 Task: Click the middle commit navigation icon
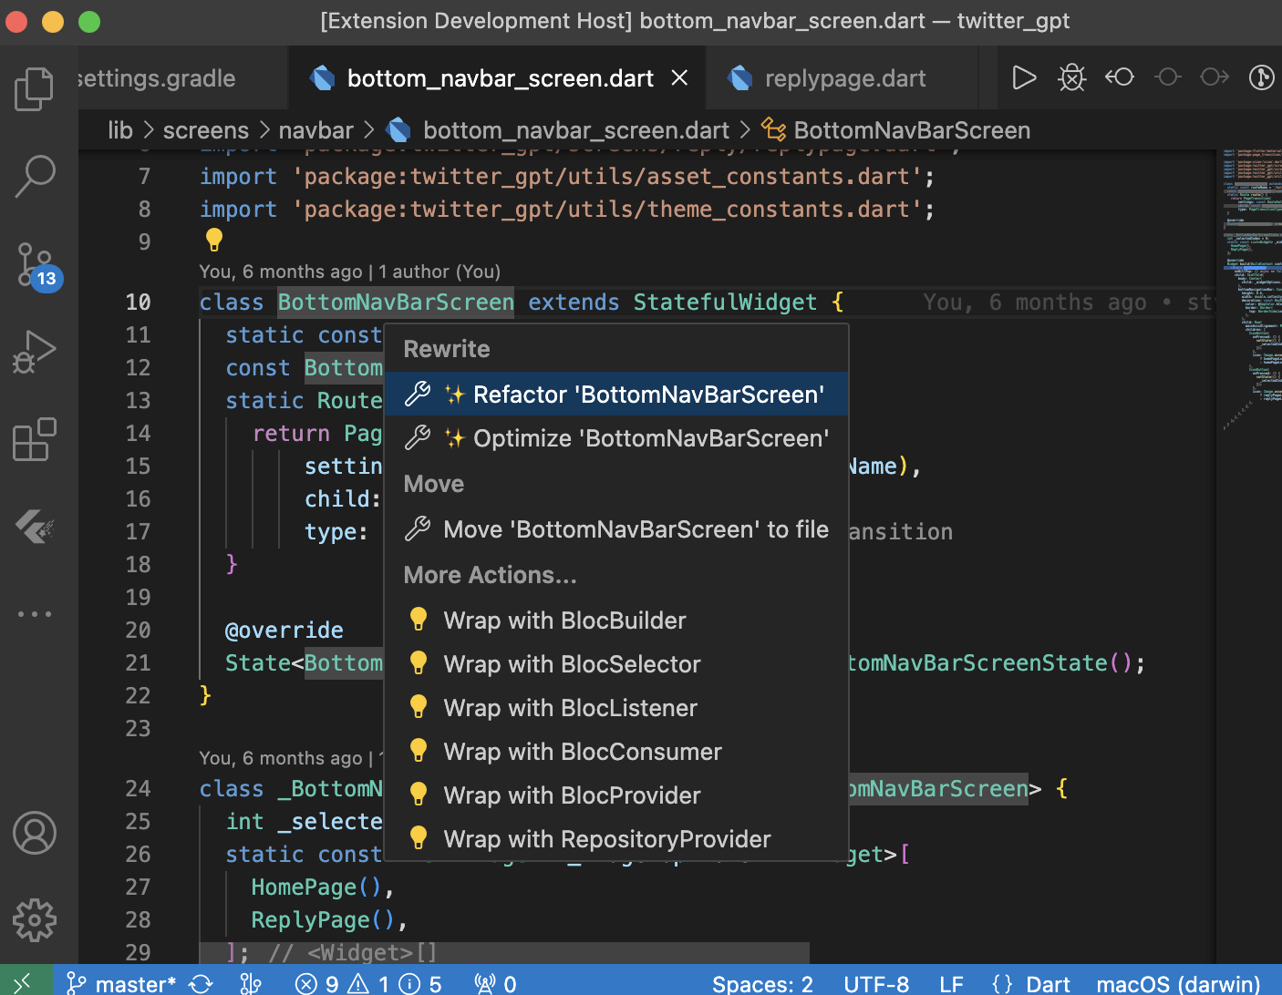point(1167,77)
